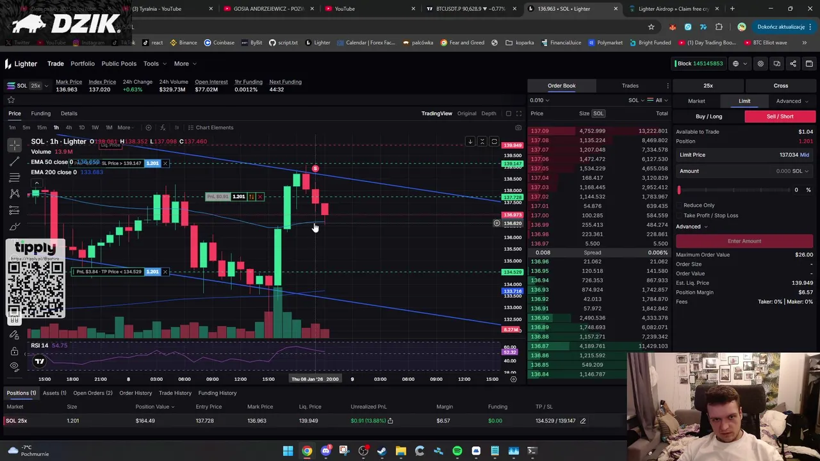
Task: Open Windows Start menu
Action: tap(288, 451)
